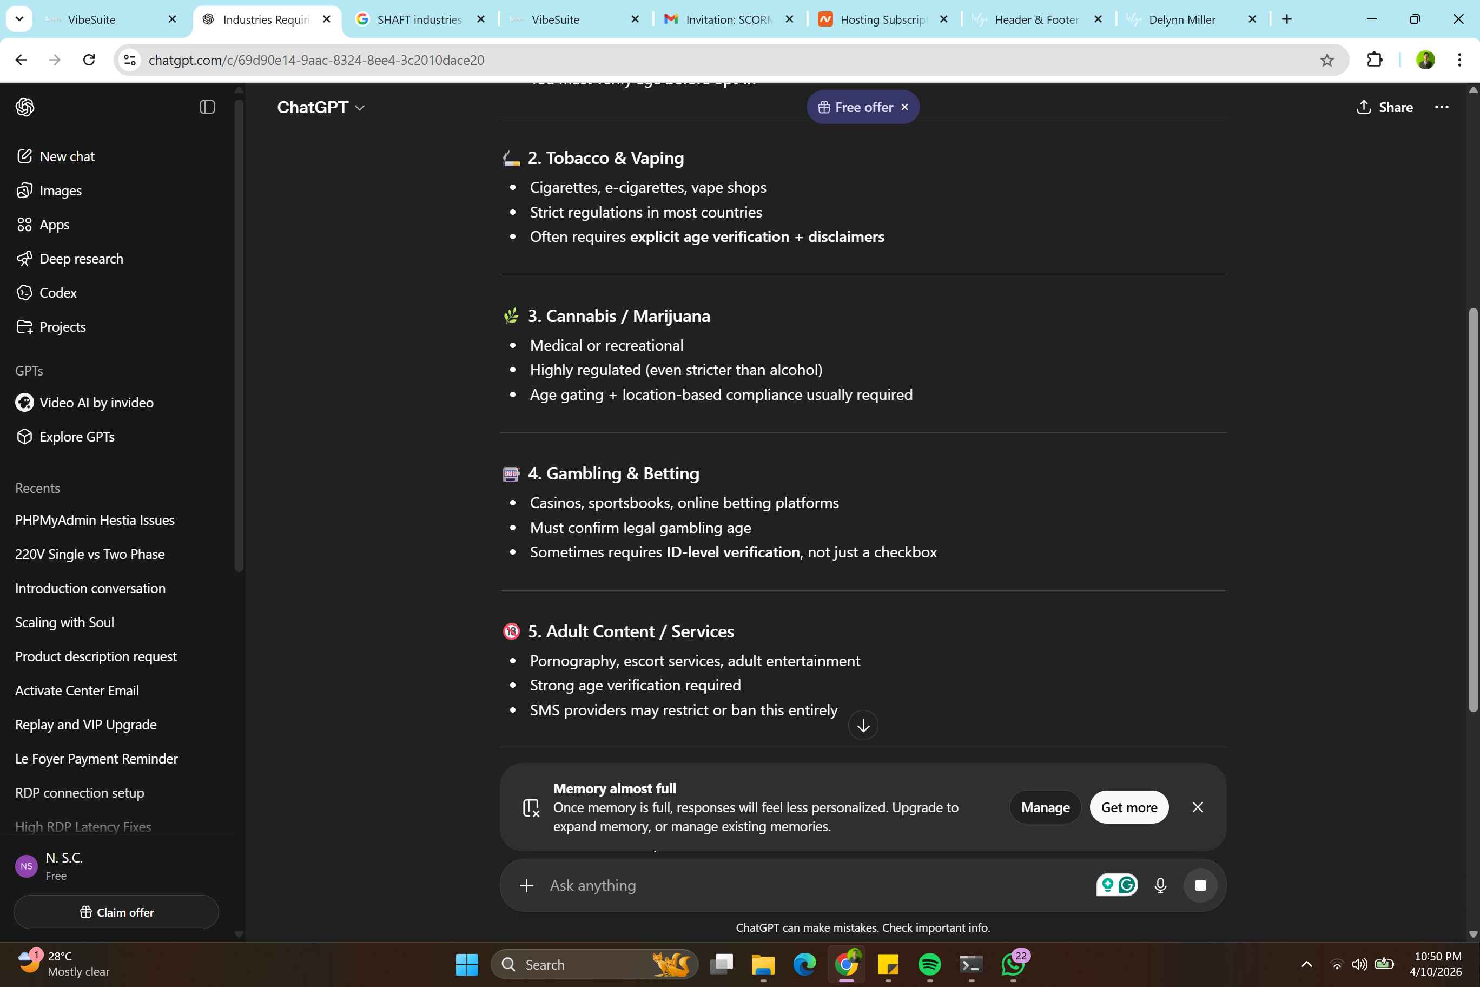1480x987 pixels.
Task: Open the Windows Start menu
Action: point(466,964)
